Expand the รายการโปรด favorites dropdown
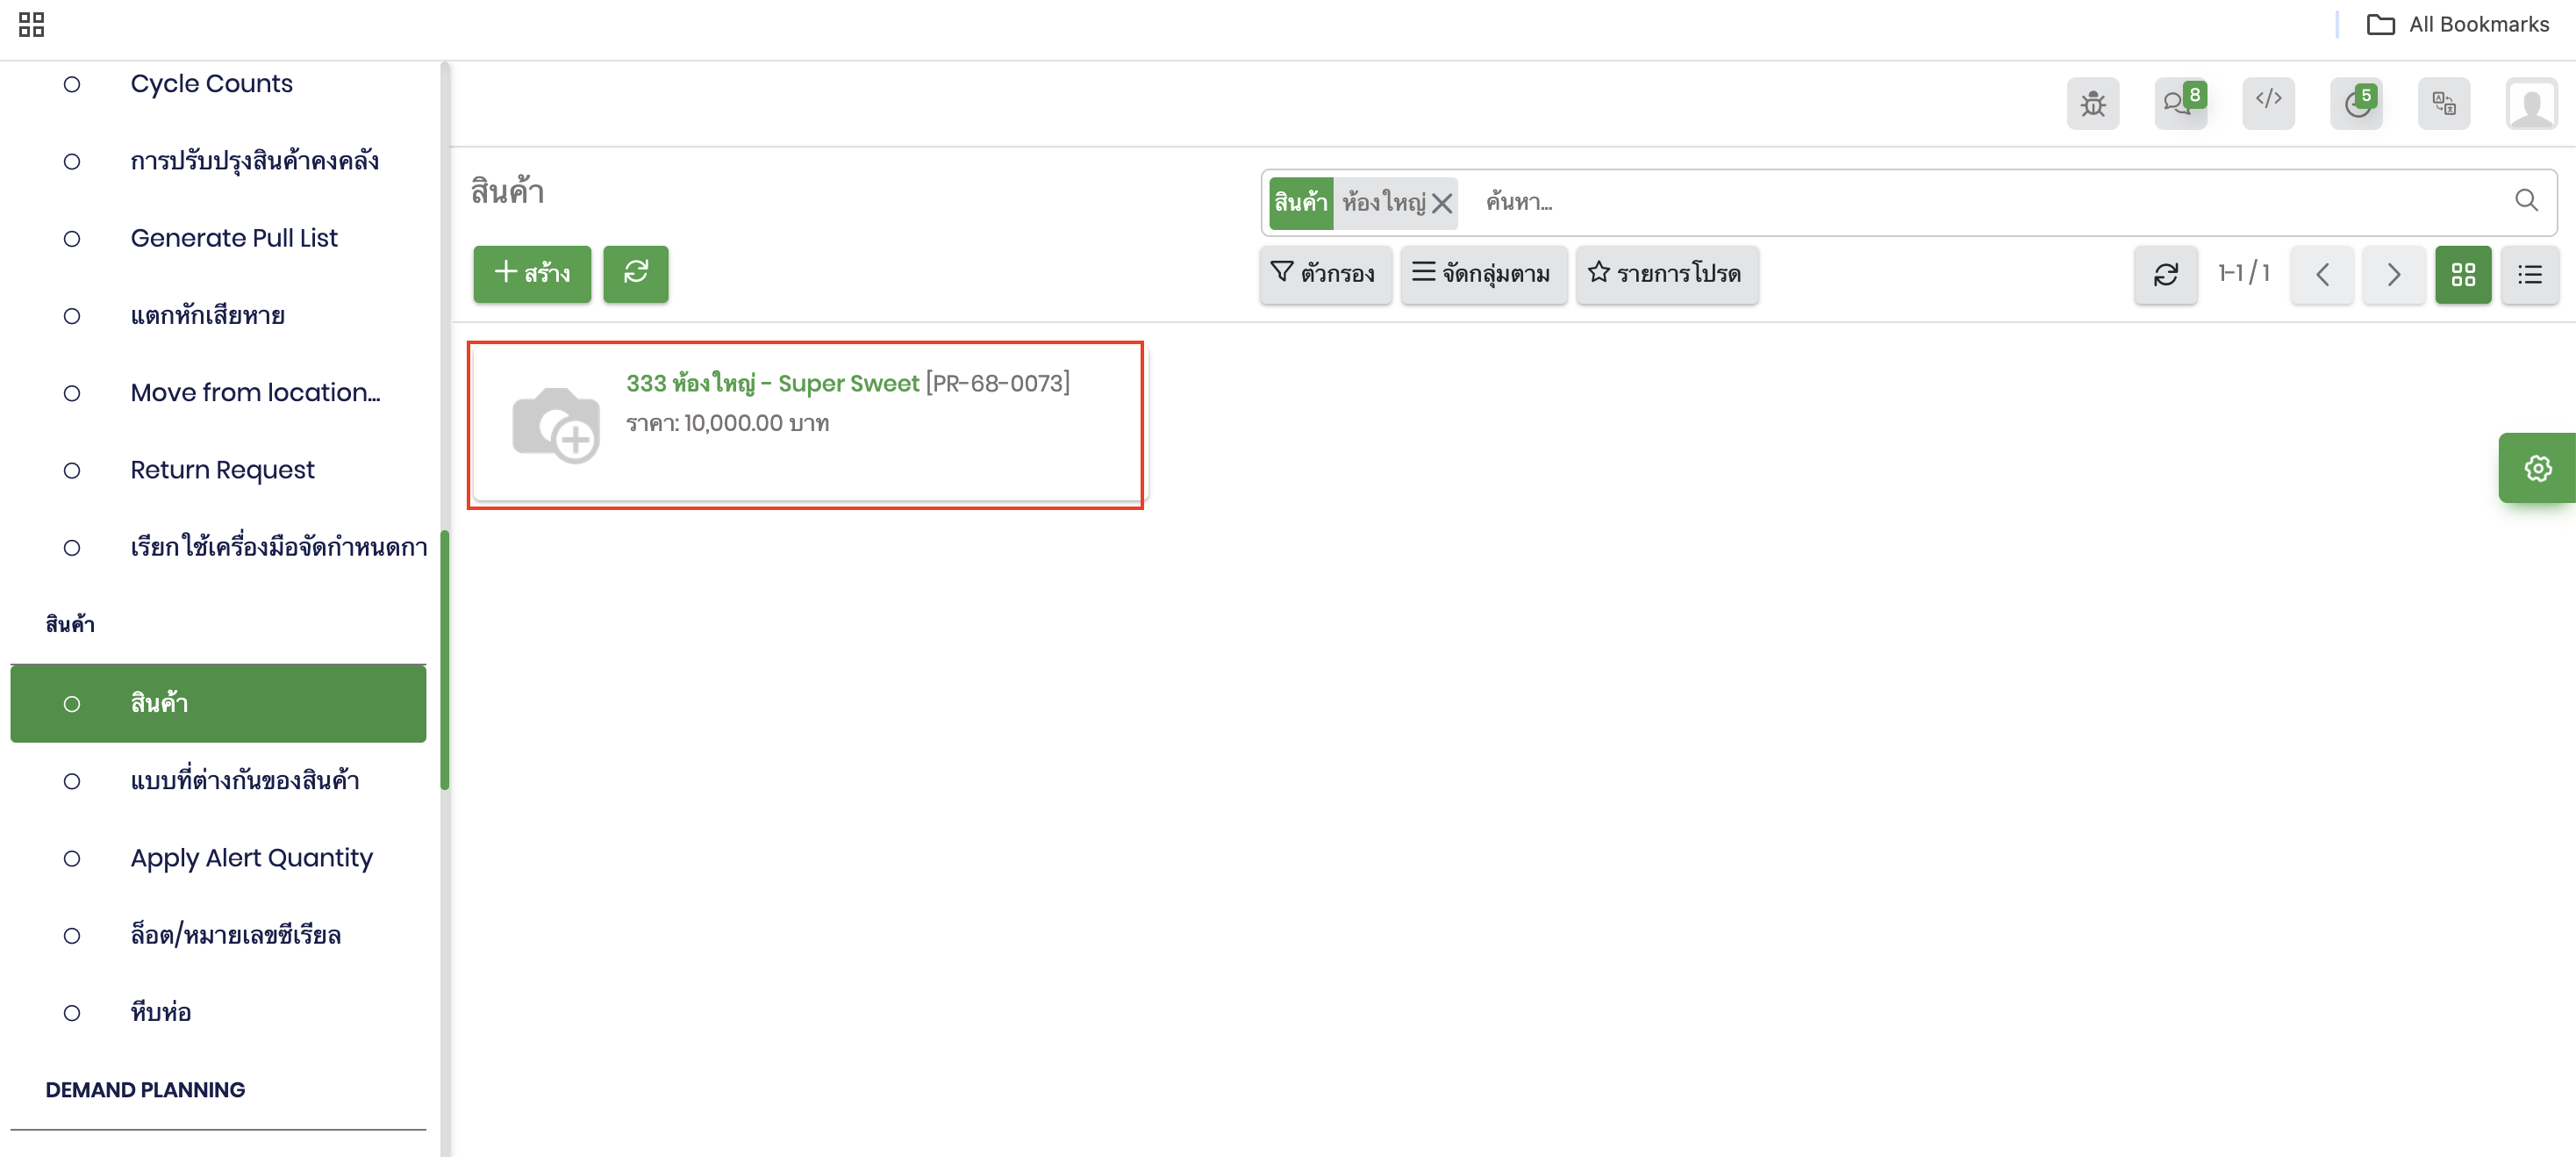Viewport: 2576px width, 1157px height. tap(1666, 274)
